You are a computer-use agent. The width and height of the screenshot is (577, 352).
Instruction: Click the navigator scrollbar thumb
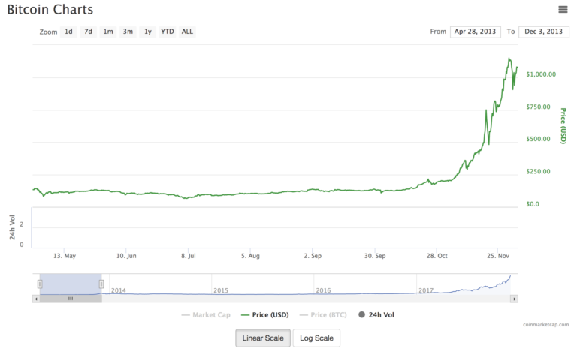tap(71, 299)
